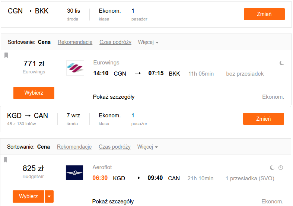Click Zmień for the CGN to BKK search
Screen dimensions: 293x206
tap(264, 14)
